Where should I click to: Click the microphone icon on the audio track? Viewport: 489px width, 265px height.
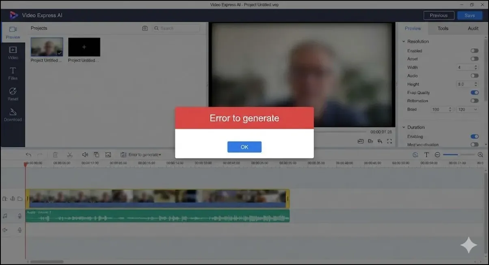click(19, 216)
